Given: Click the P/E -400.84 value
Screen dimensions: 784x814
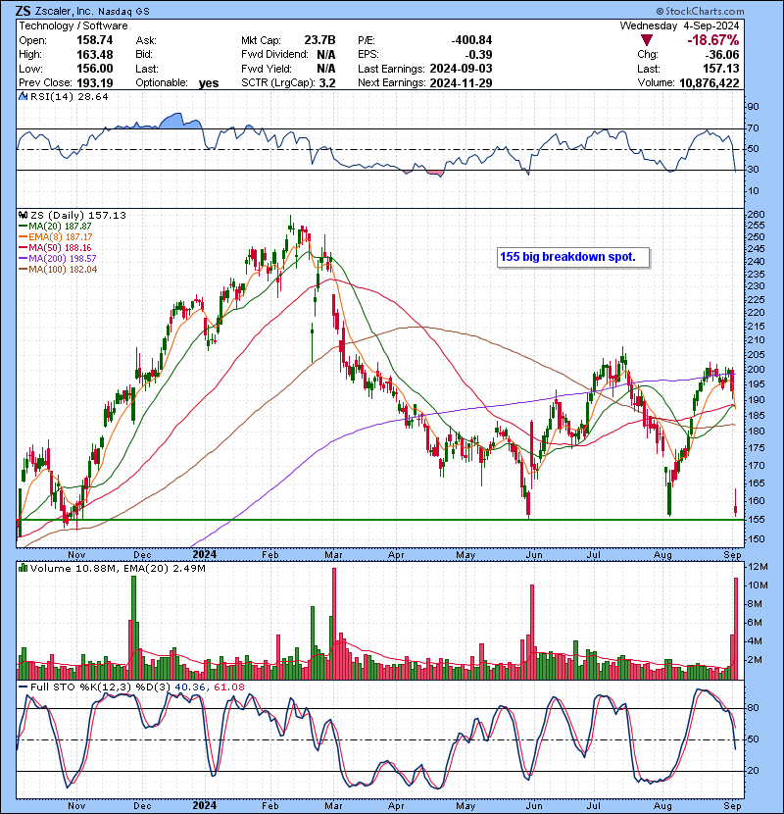Looking at the screenshot, I should [x=471, y=40].
